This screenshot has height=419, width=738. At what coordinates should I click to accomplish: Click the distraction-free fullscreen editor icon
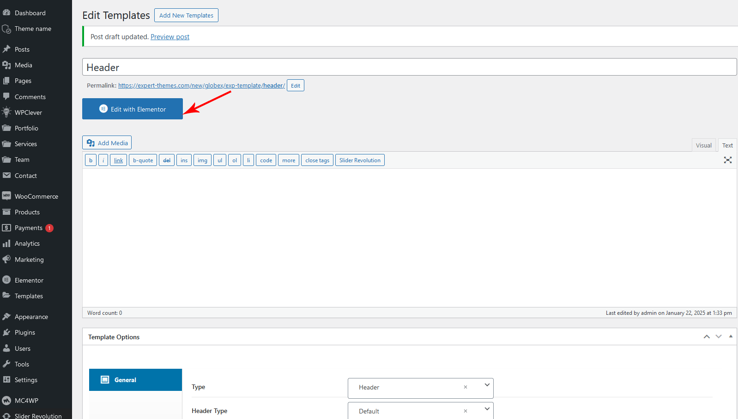(x=727, y=160)
